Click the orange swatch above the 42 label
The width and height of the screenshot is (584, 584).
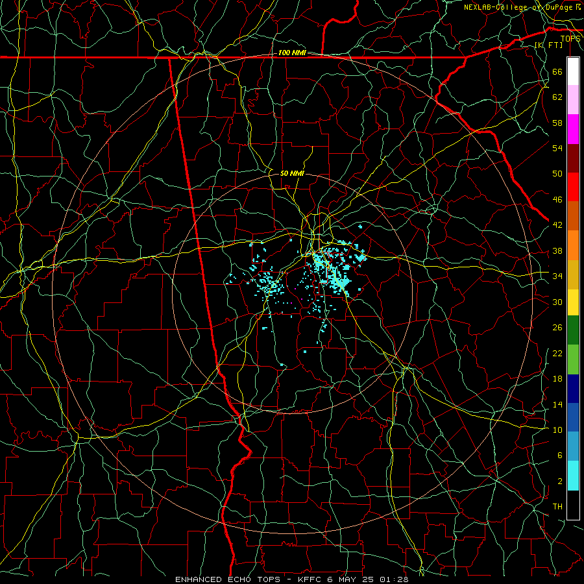click(x=573, y=245)
